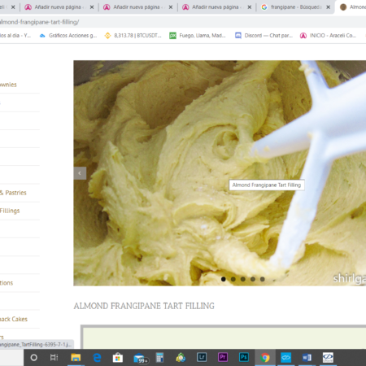Open the Calculator taskbar icon
The width and height of the screenshot is (366, 366).
(x=159, y=358)
